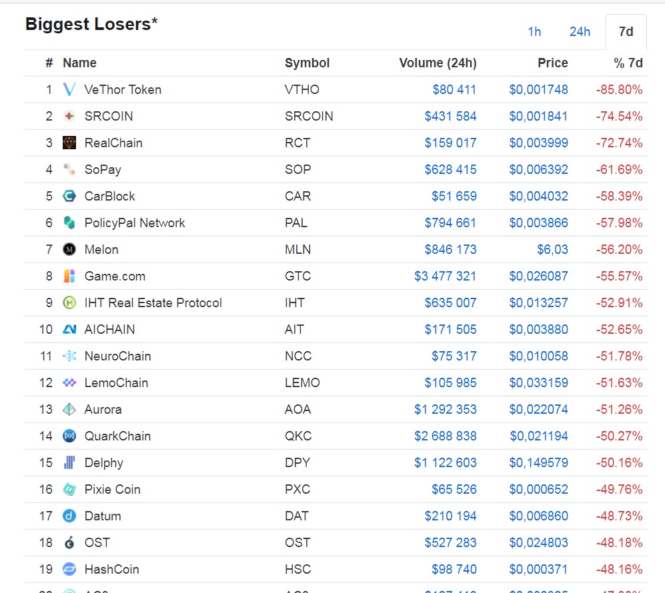Image resolution: width=665 pixels, height=593 pixels.
Task: Click the NeuroChain snowflake icon
Action: (x=69, y=356)
